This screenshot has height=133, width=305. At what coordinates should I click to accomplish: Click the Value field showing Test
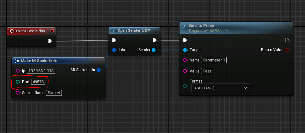coord(207,71)
